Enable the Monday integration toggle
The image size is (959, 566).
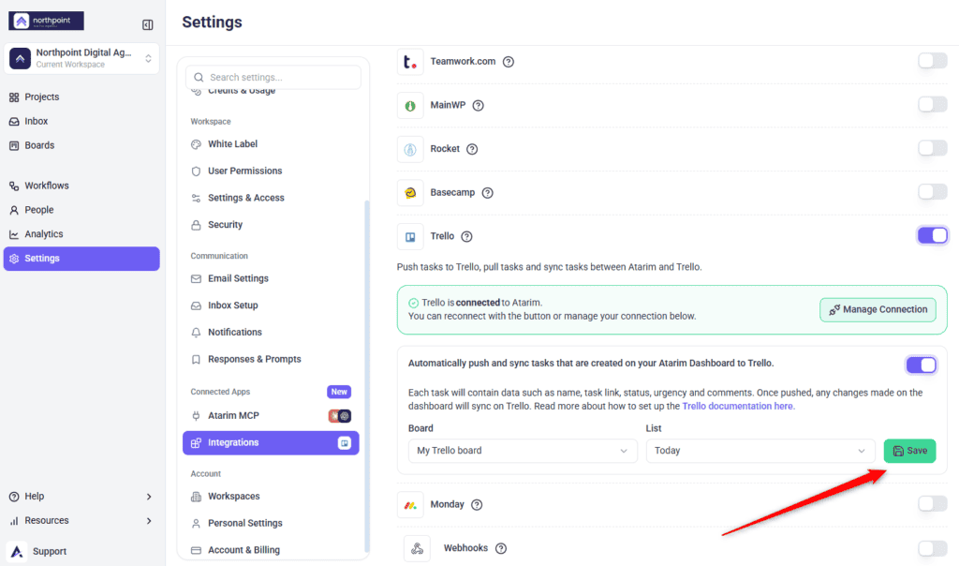933,503
